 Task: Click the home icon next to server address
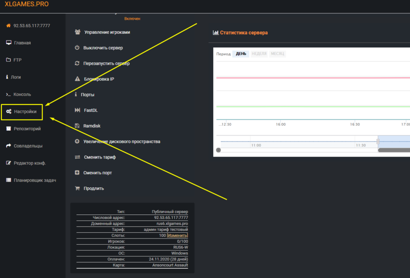click(x=8, y=26)
